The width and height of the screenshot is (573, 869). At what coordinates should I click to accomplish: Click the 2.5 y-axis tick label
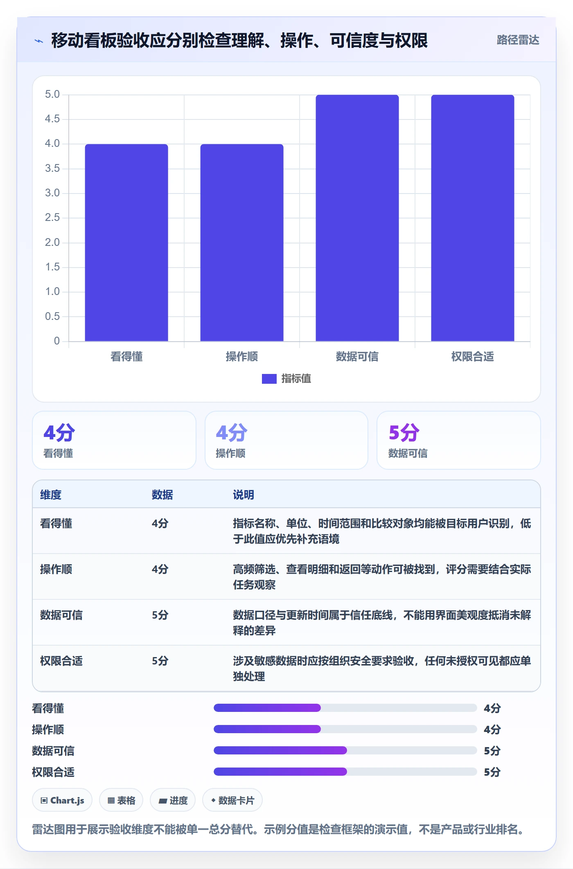pos(52,218)
